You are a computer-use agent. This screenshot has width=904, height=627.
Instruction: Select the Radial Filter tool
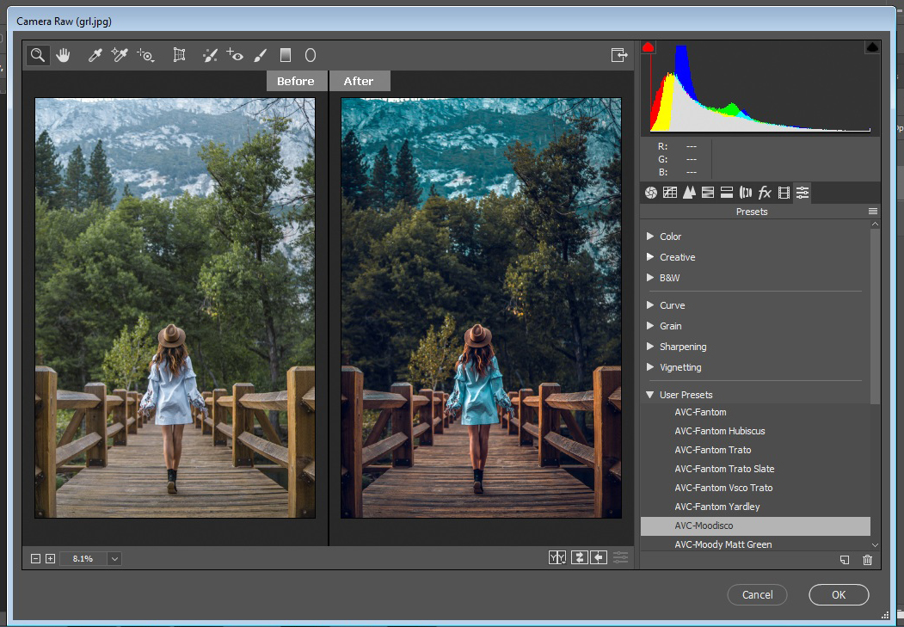pos(311,55)
